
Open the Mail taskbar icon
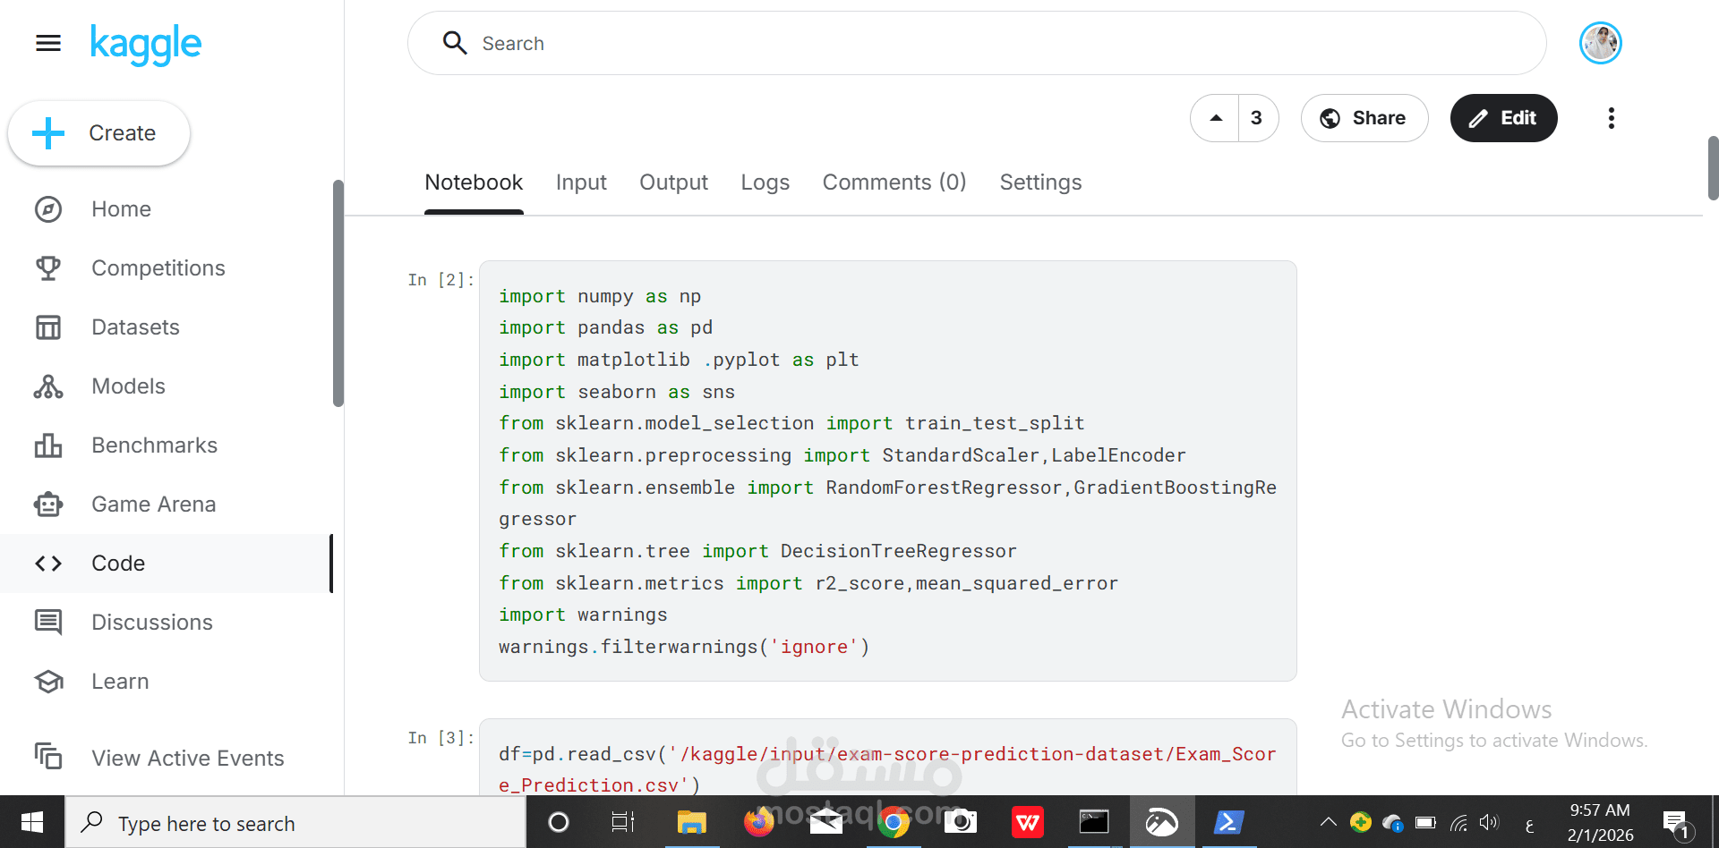coord(825,822)
